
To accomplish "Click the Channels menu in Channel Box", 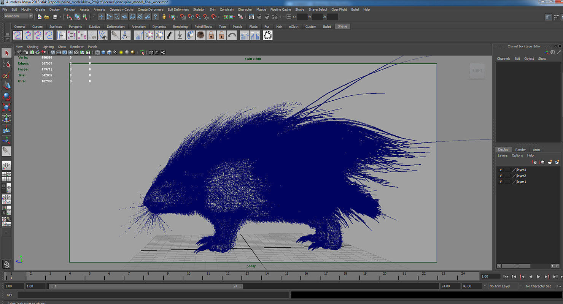I will (503, 59).
